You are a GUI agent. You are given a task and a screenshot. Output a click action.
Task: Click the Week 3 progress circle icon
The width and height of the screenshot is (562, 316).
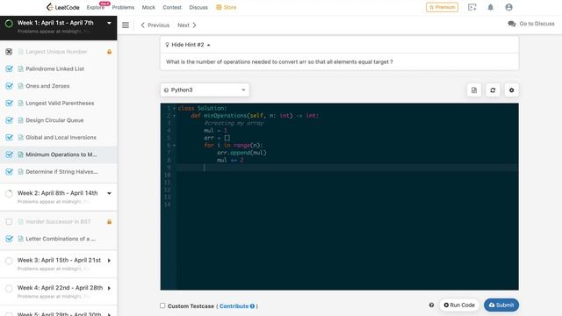click(9, 261)
